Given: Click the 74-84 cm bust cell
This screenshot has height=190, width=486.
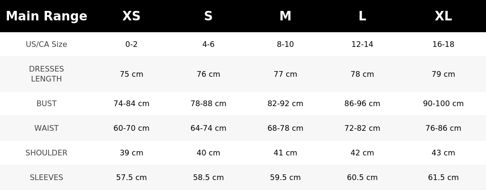Looking at the screenshot, I should click(x=131, y=104).
